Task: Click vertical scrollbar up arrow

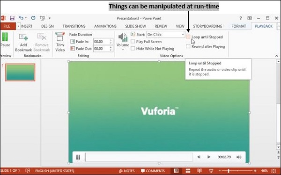Action: click(278, 62)
